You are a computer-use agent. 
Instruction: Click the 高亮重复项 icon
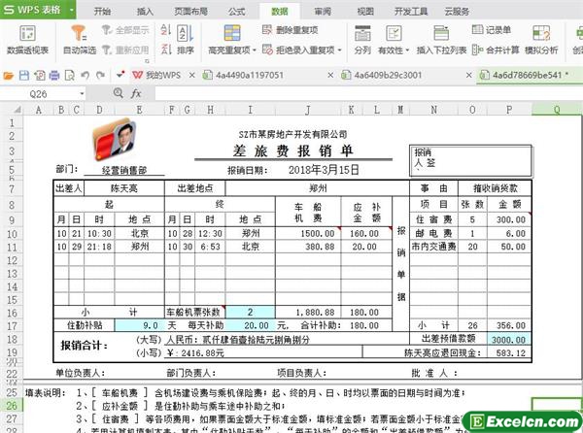tap(232, 33)
